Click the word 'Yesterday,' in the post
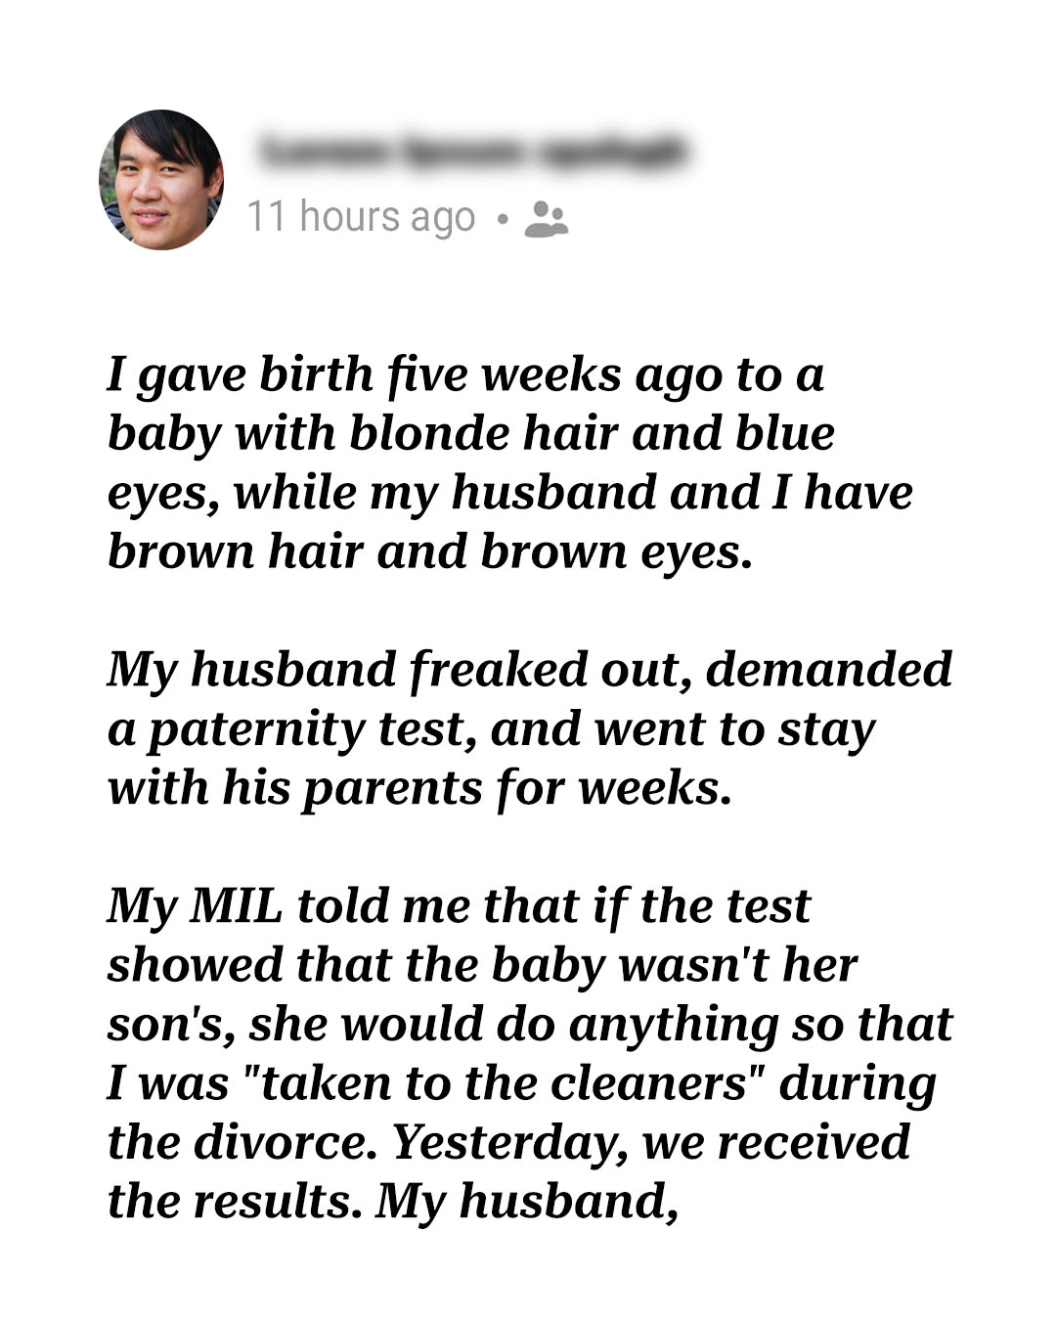 click(509, 1143)
